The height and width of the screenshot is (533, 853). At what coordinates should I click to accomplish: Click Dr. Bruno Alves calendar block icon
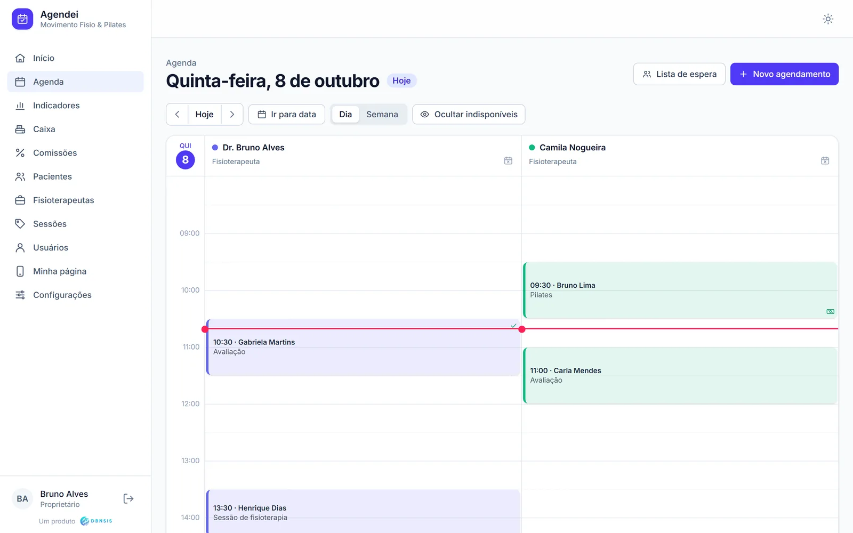(508, 161)
